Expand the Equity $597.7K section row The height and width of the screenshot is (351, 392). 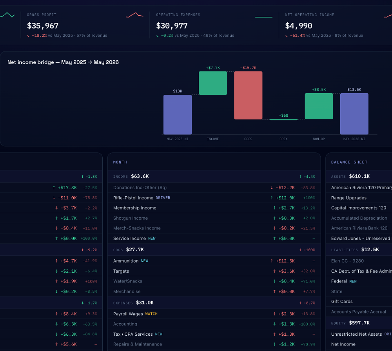tap(359, 323)
